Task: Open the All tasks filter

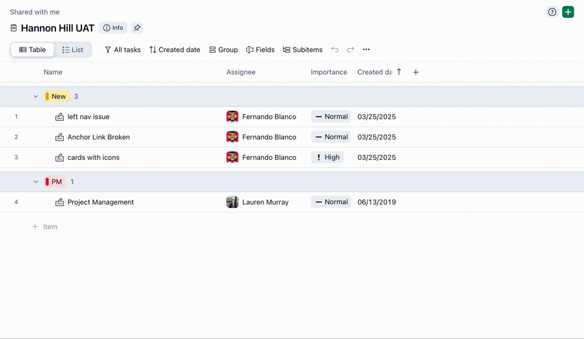Action: 122,50
